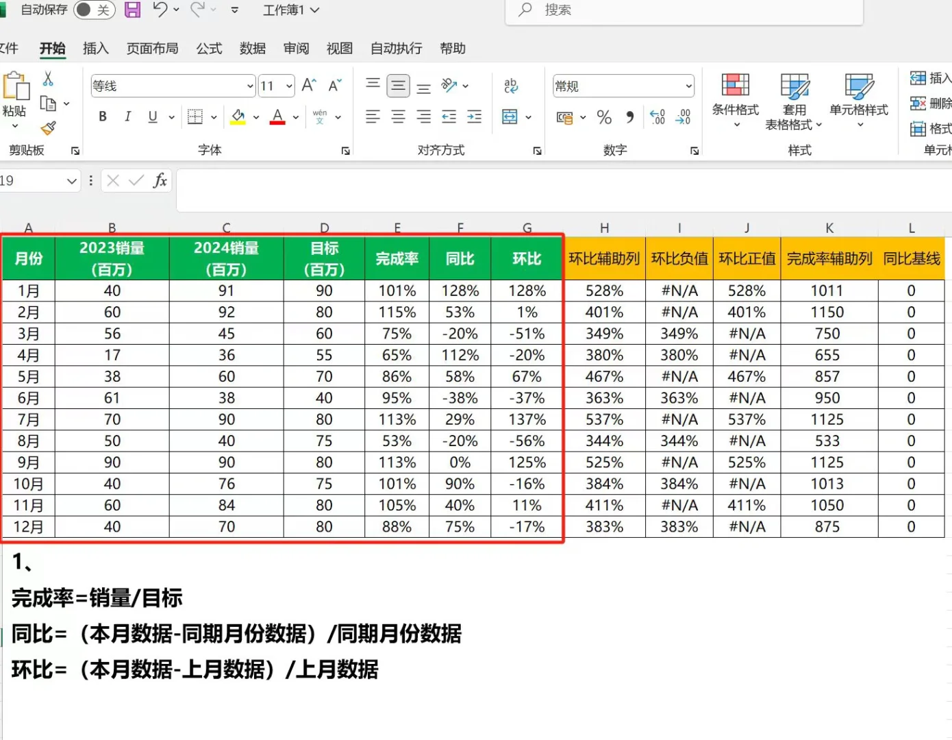952x740 pixels.
Task: Toggle Bold formatting
Action: (x=103, y=116)
